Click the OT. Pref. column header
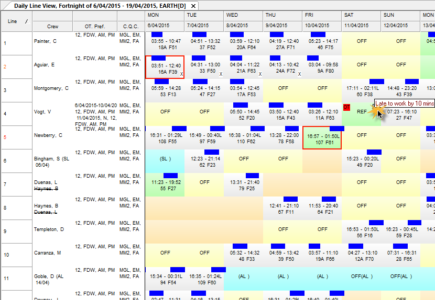Viewport: 435px width, 300px height. click(x=95, y=26)
